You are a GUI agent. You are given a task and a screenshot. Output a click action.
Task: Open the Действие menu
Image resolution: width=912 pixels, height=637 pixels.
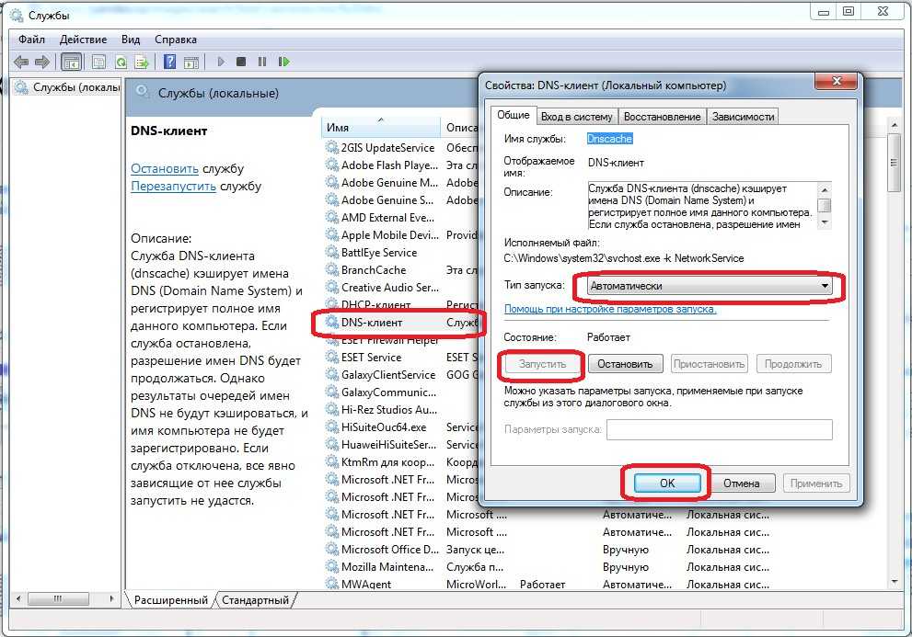click(x=83, y=40)
